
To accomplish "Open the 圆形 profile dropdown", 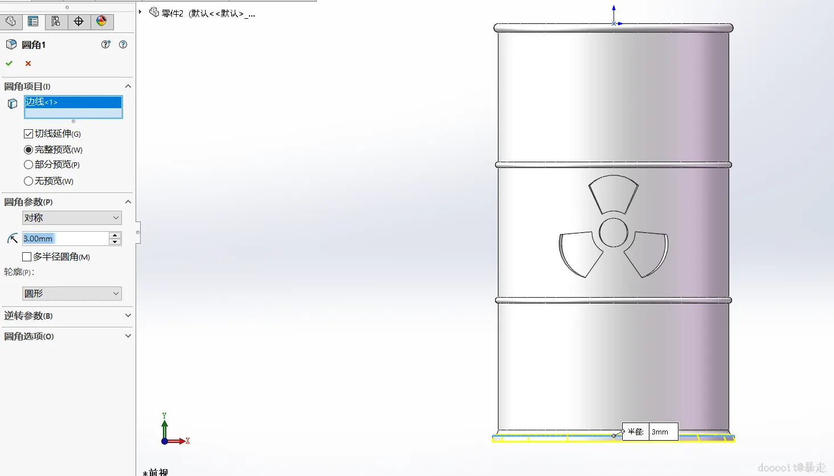I will (72, 294).
